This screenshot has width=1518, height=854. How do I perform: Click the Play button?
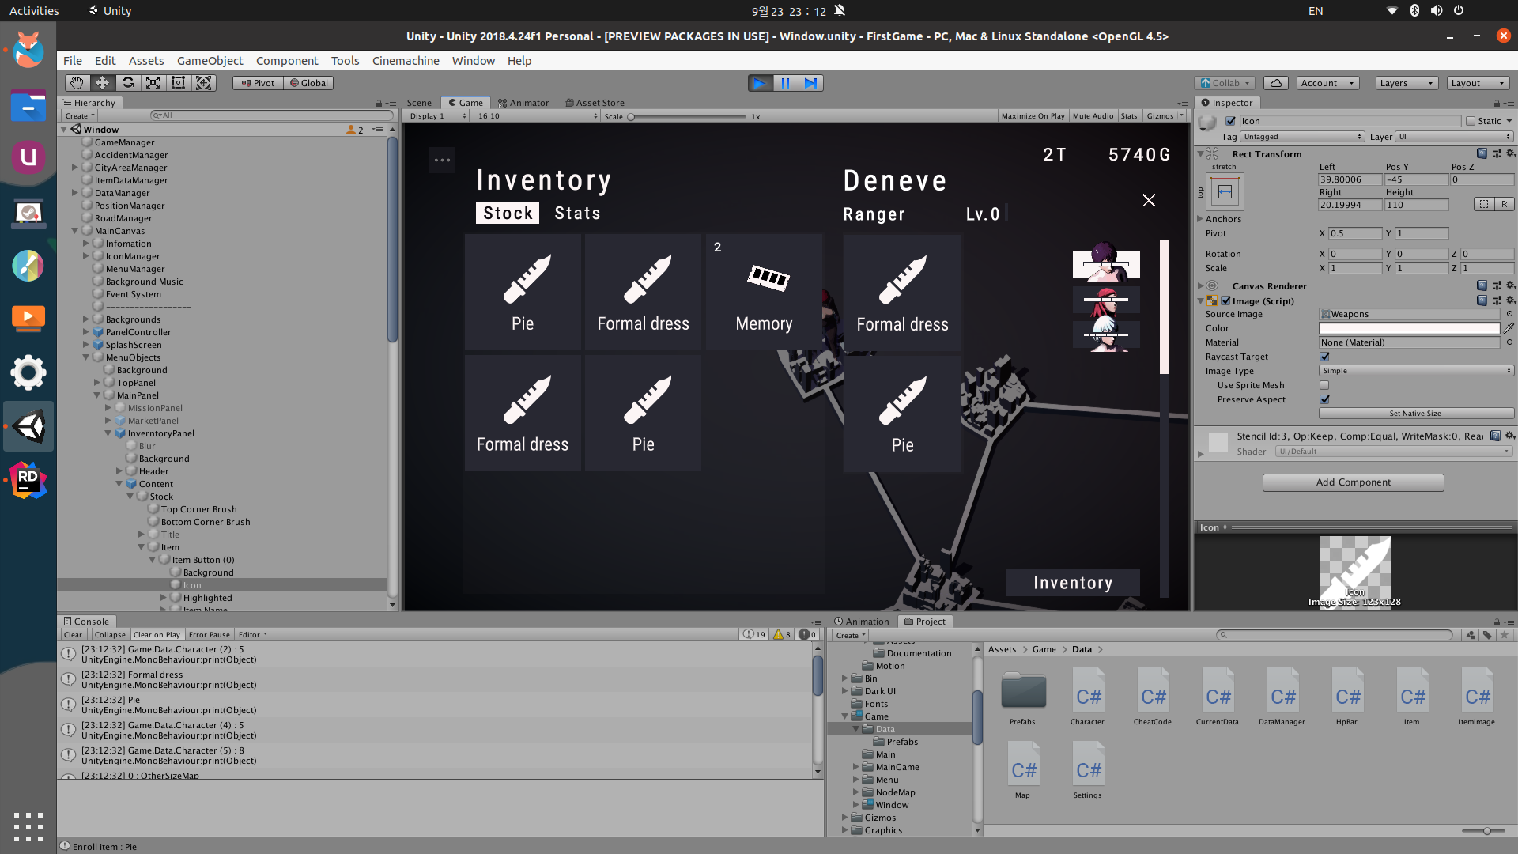click(x=760, y=83)
